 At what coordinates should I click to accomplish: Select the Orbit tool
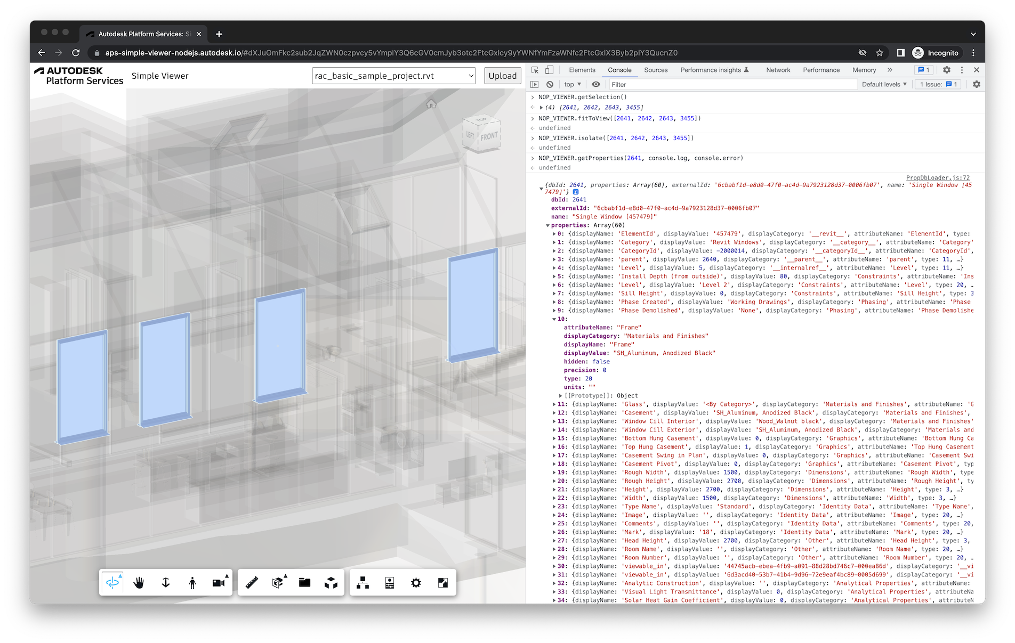click(x=113, y=582)
